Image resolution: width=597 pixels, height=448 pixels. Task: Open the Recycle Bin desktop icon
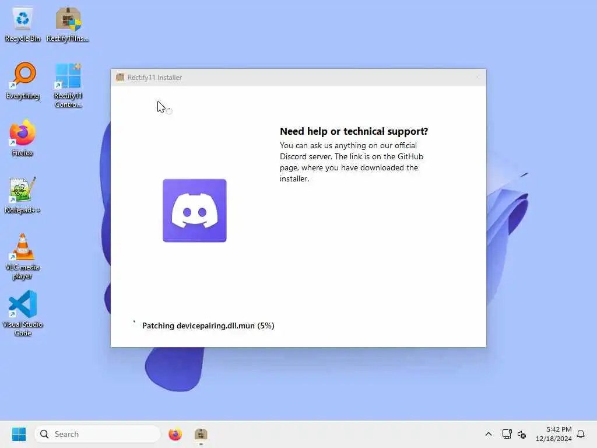23,24
